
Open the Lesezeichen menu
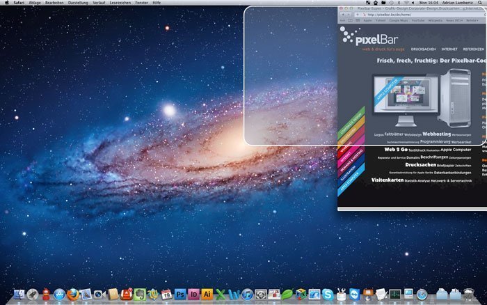[x=120, y=3]
